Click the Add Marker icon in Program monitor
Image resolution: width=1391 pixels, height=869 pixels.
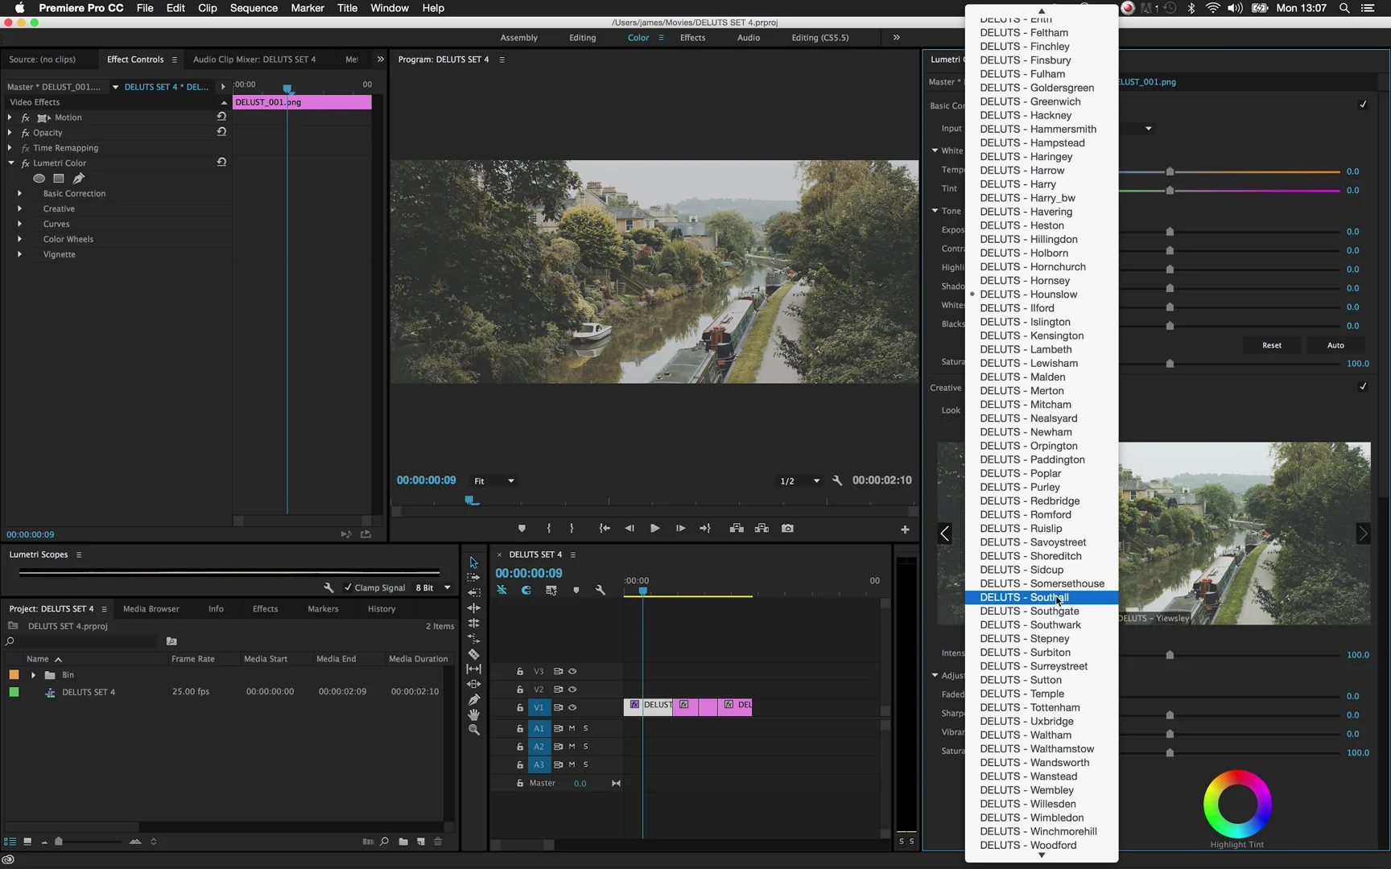(522, 529)
